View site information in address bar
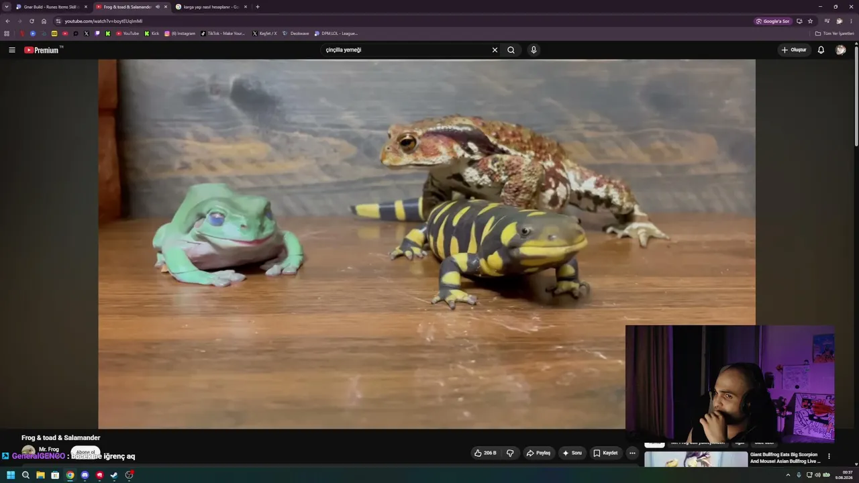The width and height of the screenshot is (859, 483). click(x=58, y=21)
